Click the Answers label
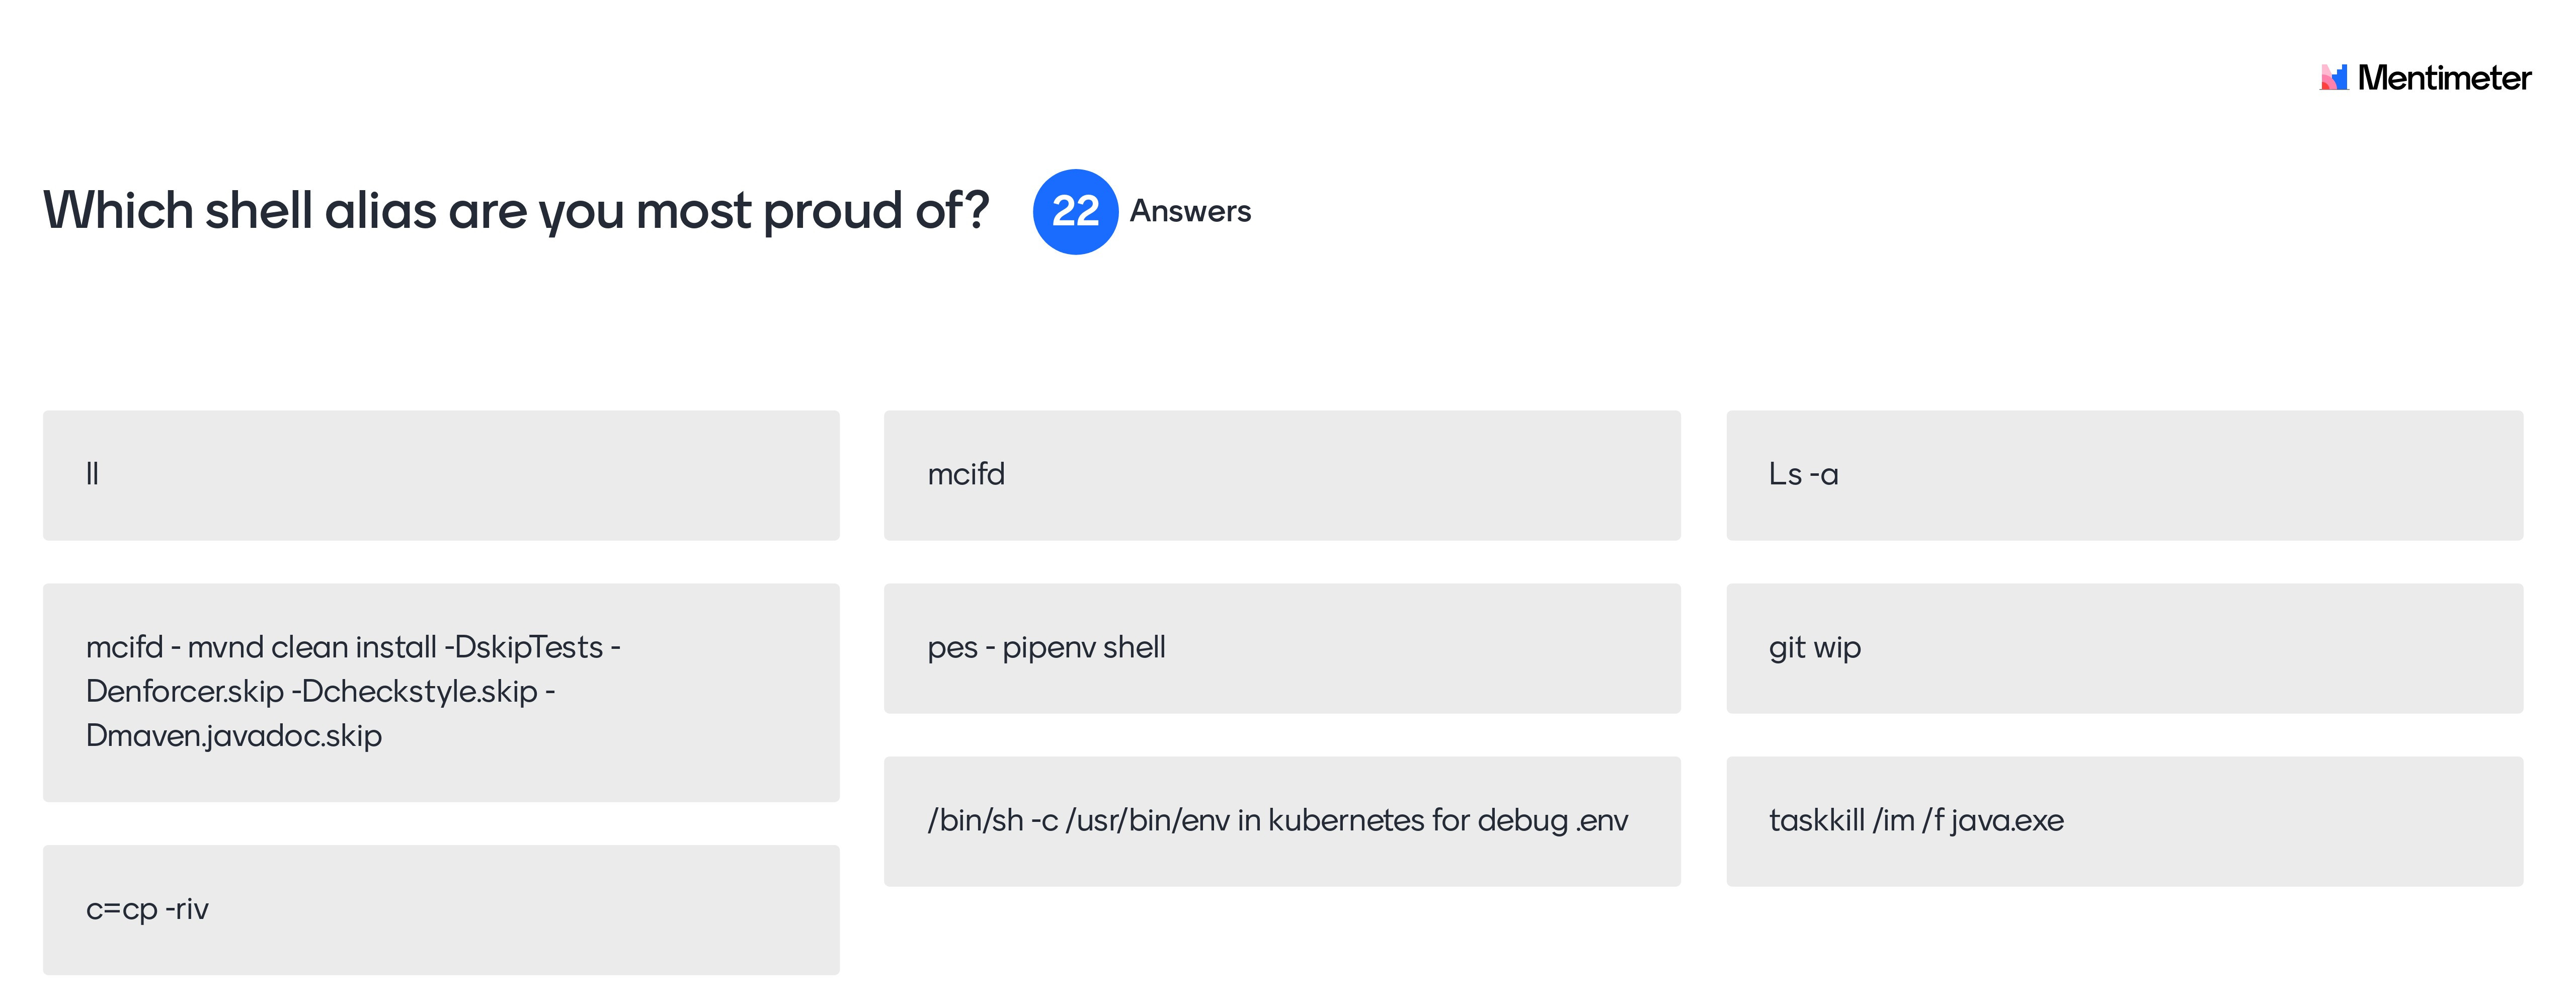 pos(1190,211)
